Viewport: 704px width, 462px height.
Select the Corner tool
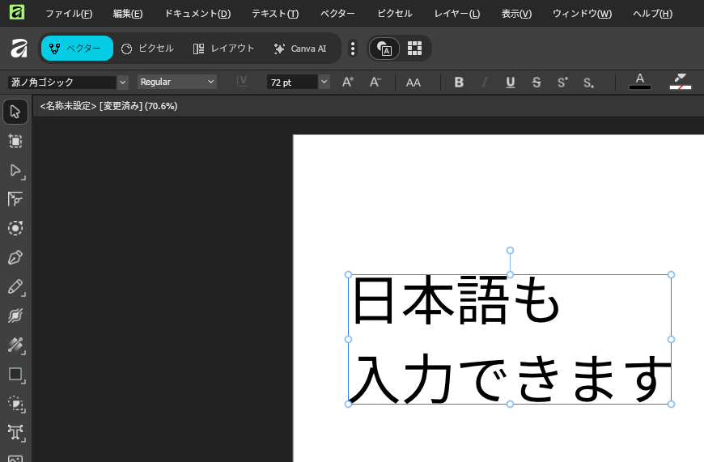pos(15,199)
